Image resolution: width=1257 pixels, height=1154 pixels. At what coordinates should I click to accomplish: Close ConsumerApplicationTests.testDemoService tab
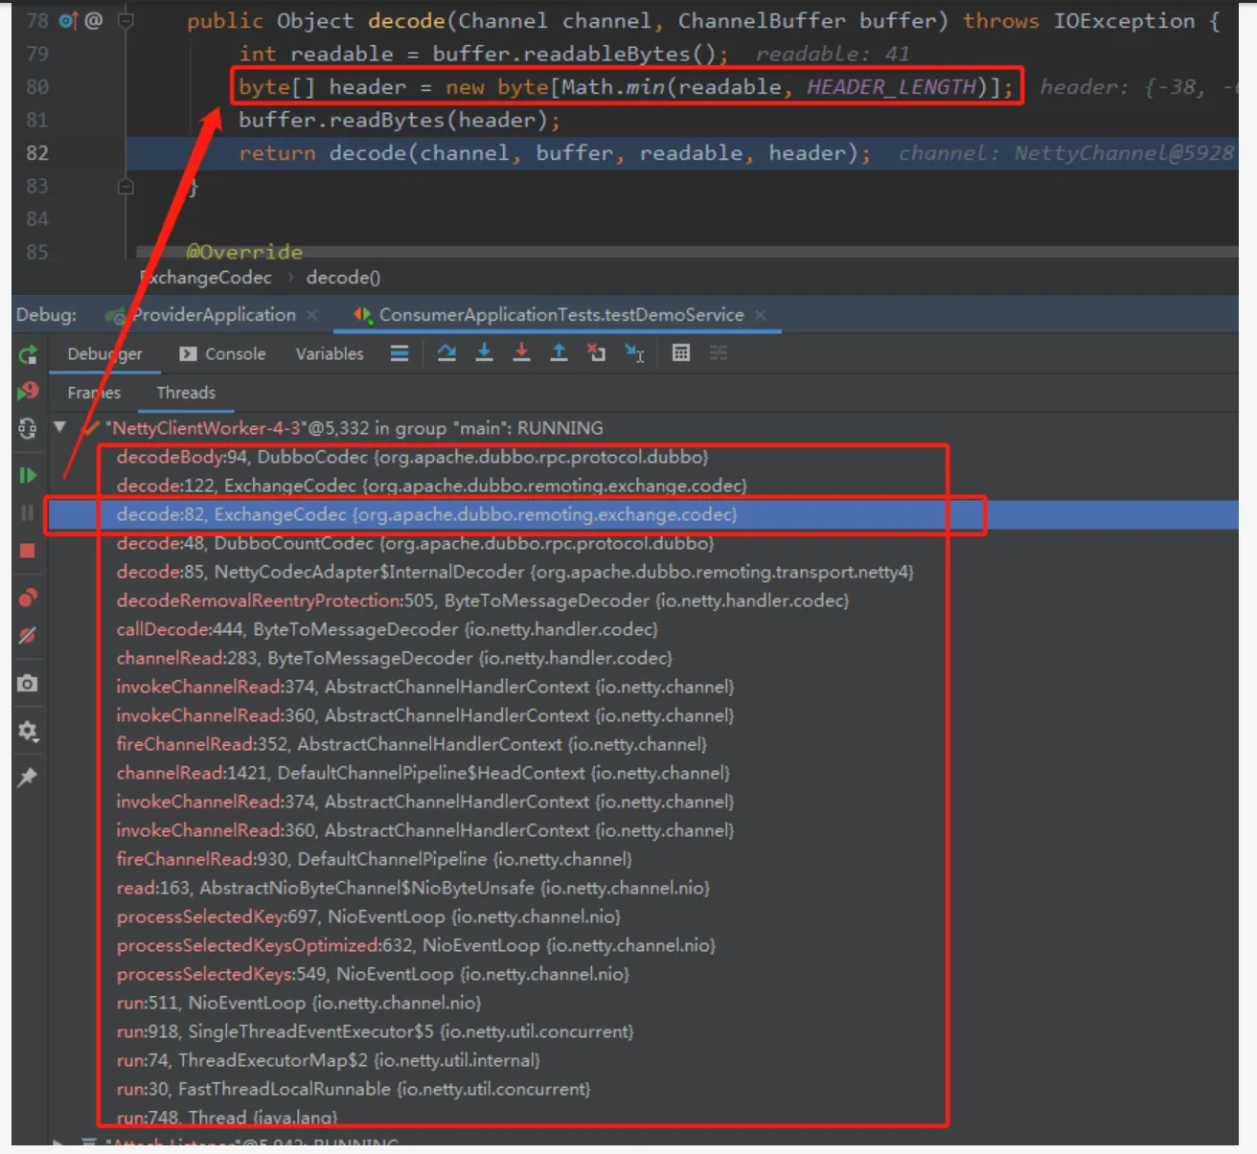pos(761,315)
